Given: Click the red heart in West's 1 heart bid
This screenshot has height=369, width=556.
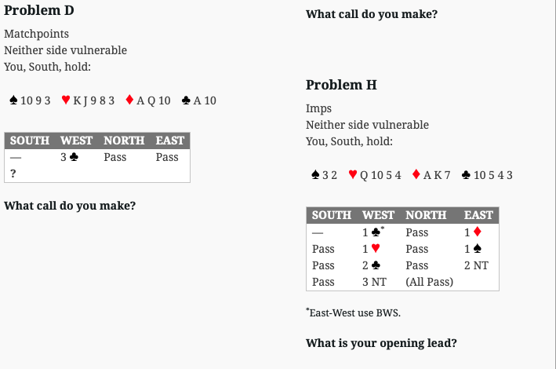Looking at the screenshot, I should (x=376, y=248).
